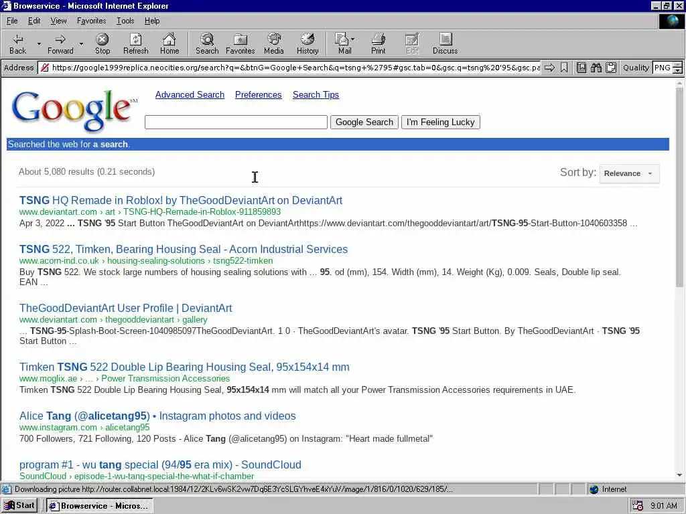Open TheGoodDeviantArt User Profile result

click(x=125, y=308)
